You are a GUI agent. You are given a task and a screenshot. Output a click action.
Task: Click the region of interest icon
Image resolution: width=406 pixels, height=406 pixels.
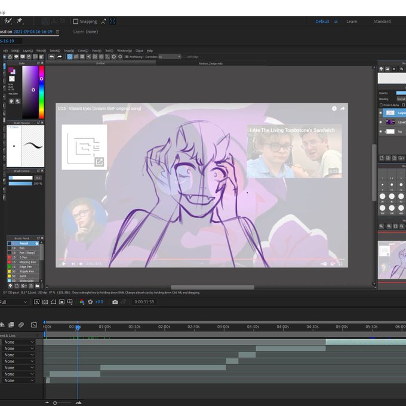click(61, 302)
